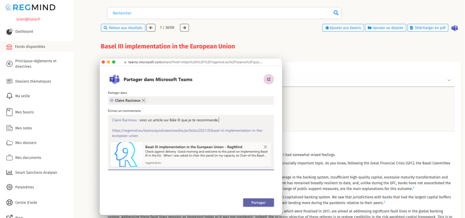The height and width of the screenshot is (218, 465).
Task: Click the Teams logo in share dialog
Action: tap(115, 79)
